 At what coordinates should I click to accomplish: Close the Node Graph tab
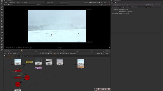[13, 56]
